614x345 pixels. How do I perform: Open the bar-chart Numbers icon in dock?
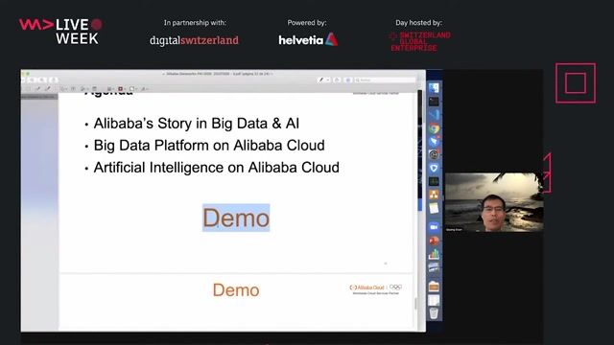[434, 254]
